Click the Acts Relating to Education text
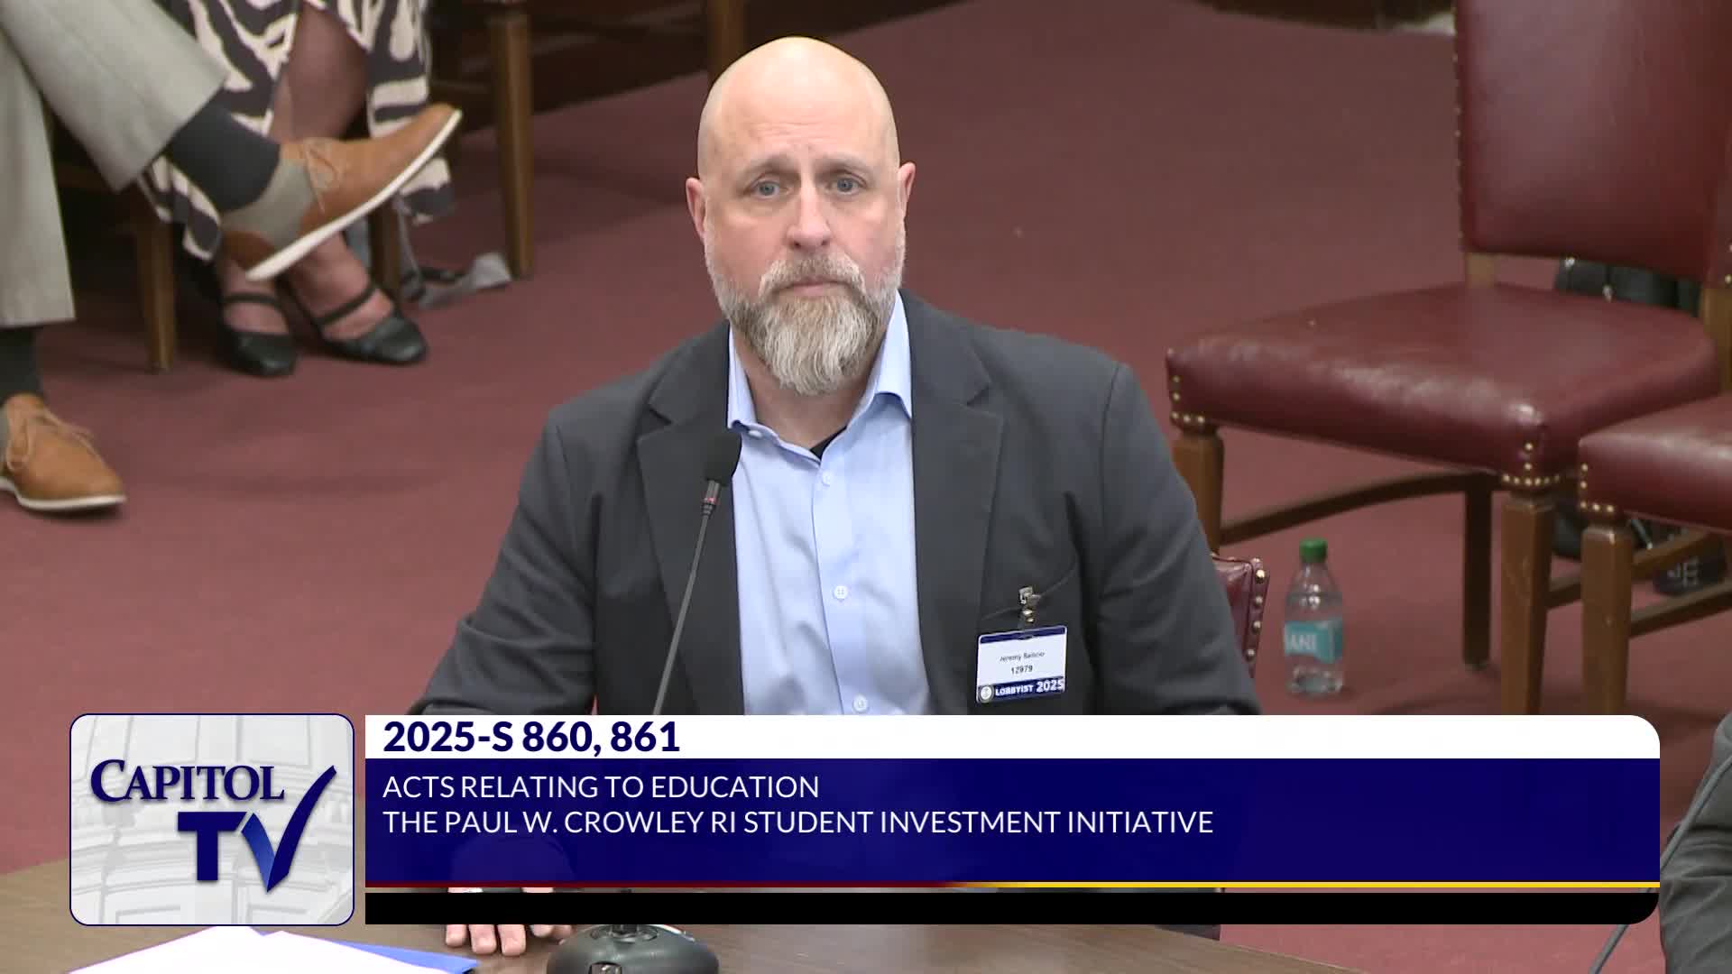Screen dimensions: 1732x974 point(601,786)
